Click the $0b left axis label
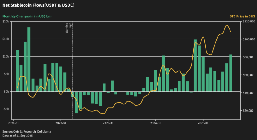 7,92
